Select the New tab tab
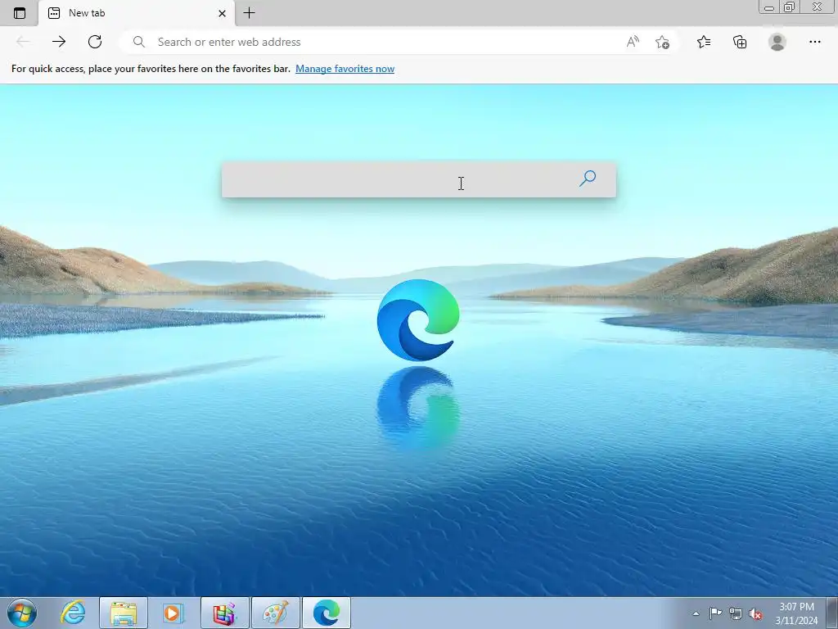 [x=137, y=13]
